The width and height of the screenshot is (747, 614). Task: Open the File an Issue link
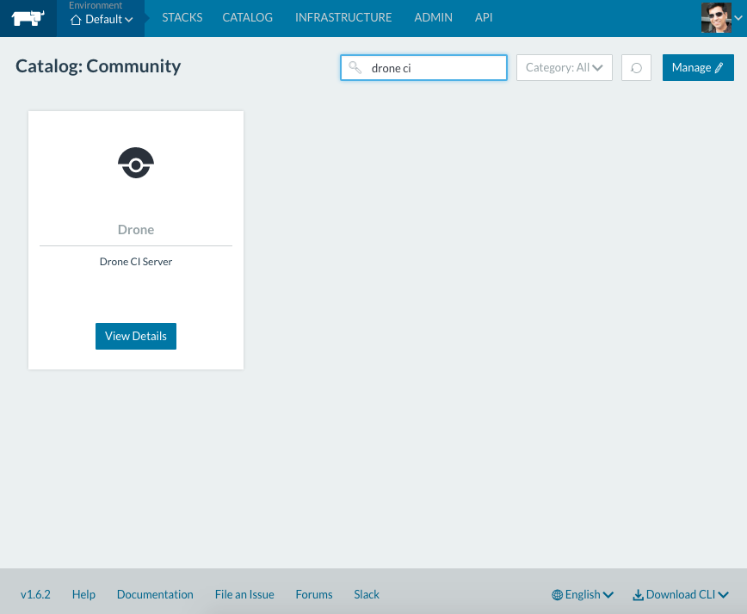coord(244,594)
